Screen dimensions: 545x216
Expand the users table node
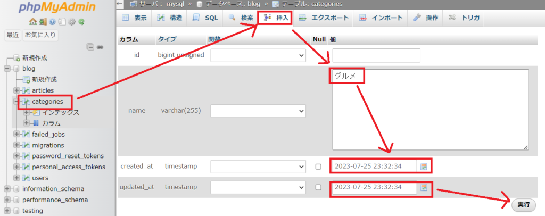(16, 178)
